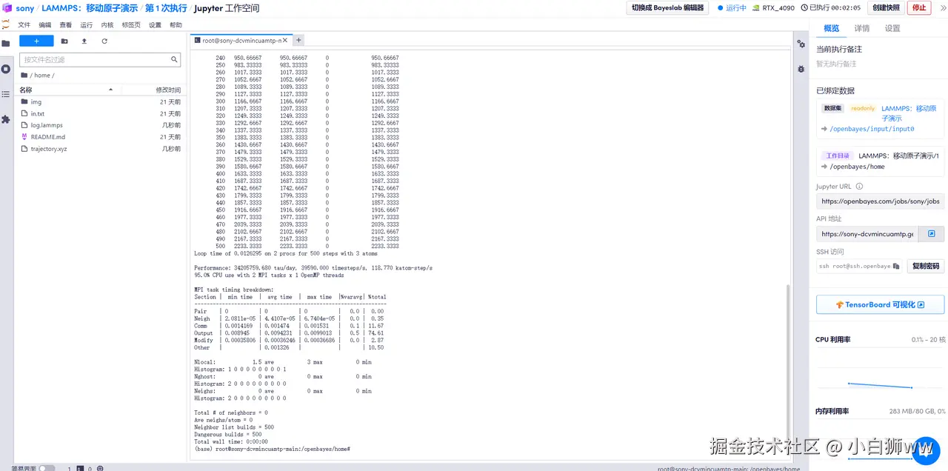The image size is (948, 471).
Task: Open the sony breadcrumb link
Action: click(25, 8)
